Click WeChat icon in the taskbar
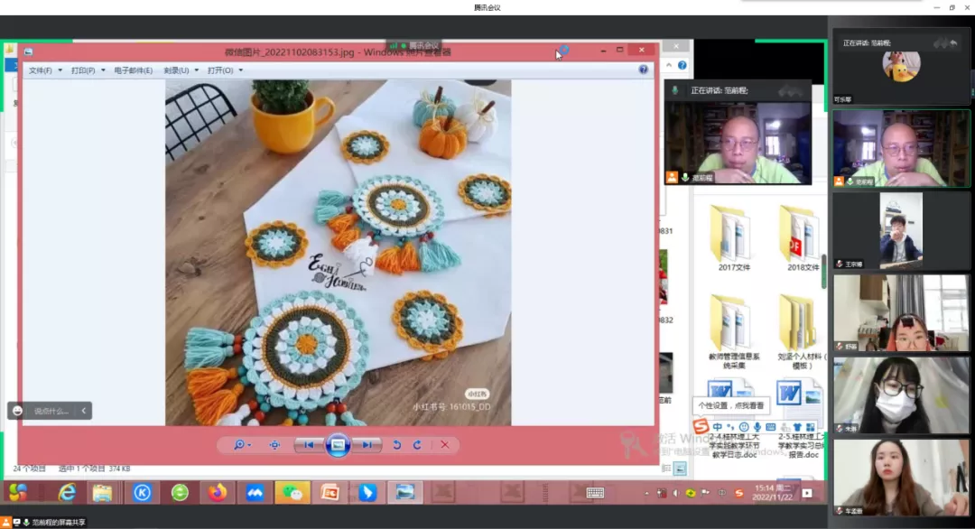The height and width of the screenshot is (529, 975). coord(292,493)
